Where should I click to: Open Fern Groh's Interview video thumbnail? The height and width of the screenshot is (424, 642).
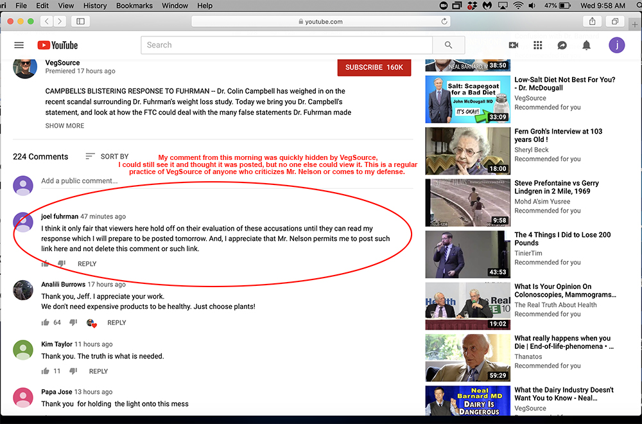coord(467,150)
